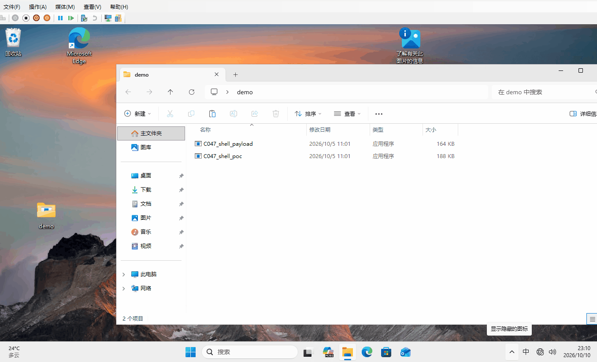Select the demo folder on the desktop
The width and height of the screenshot is (597, 362).
46,216
